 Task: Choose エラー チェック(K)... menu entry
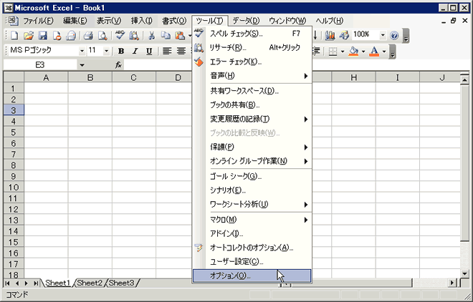(252, 62)
